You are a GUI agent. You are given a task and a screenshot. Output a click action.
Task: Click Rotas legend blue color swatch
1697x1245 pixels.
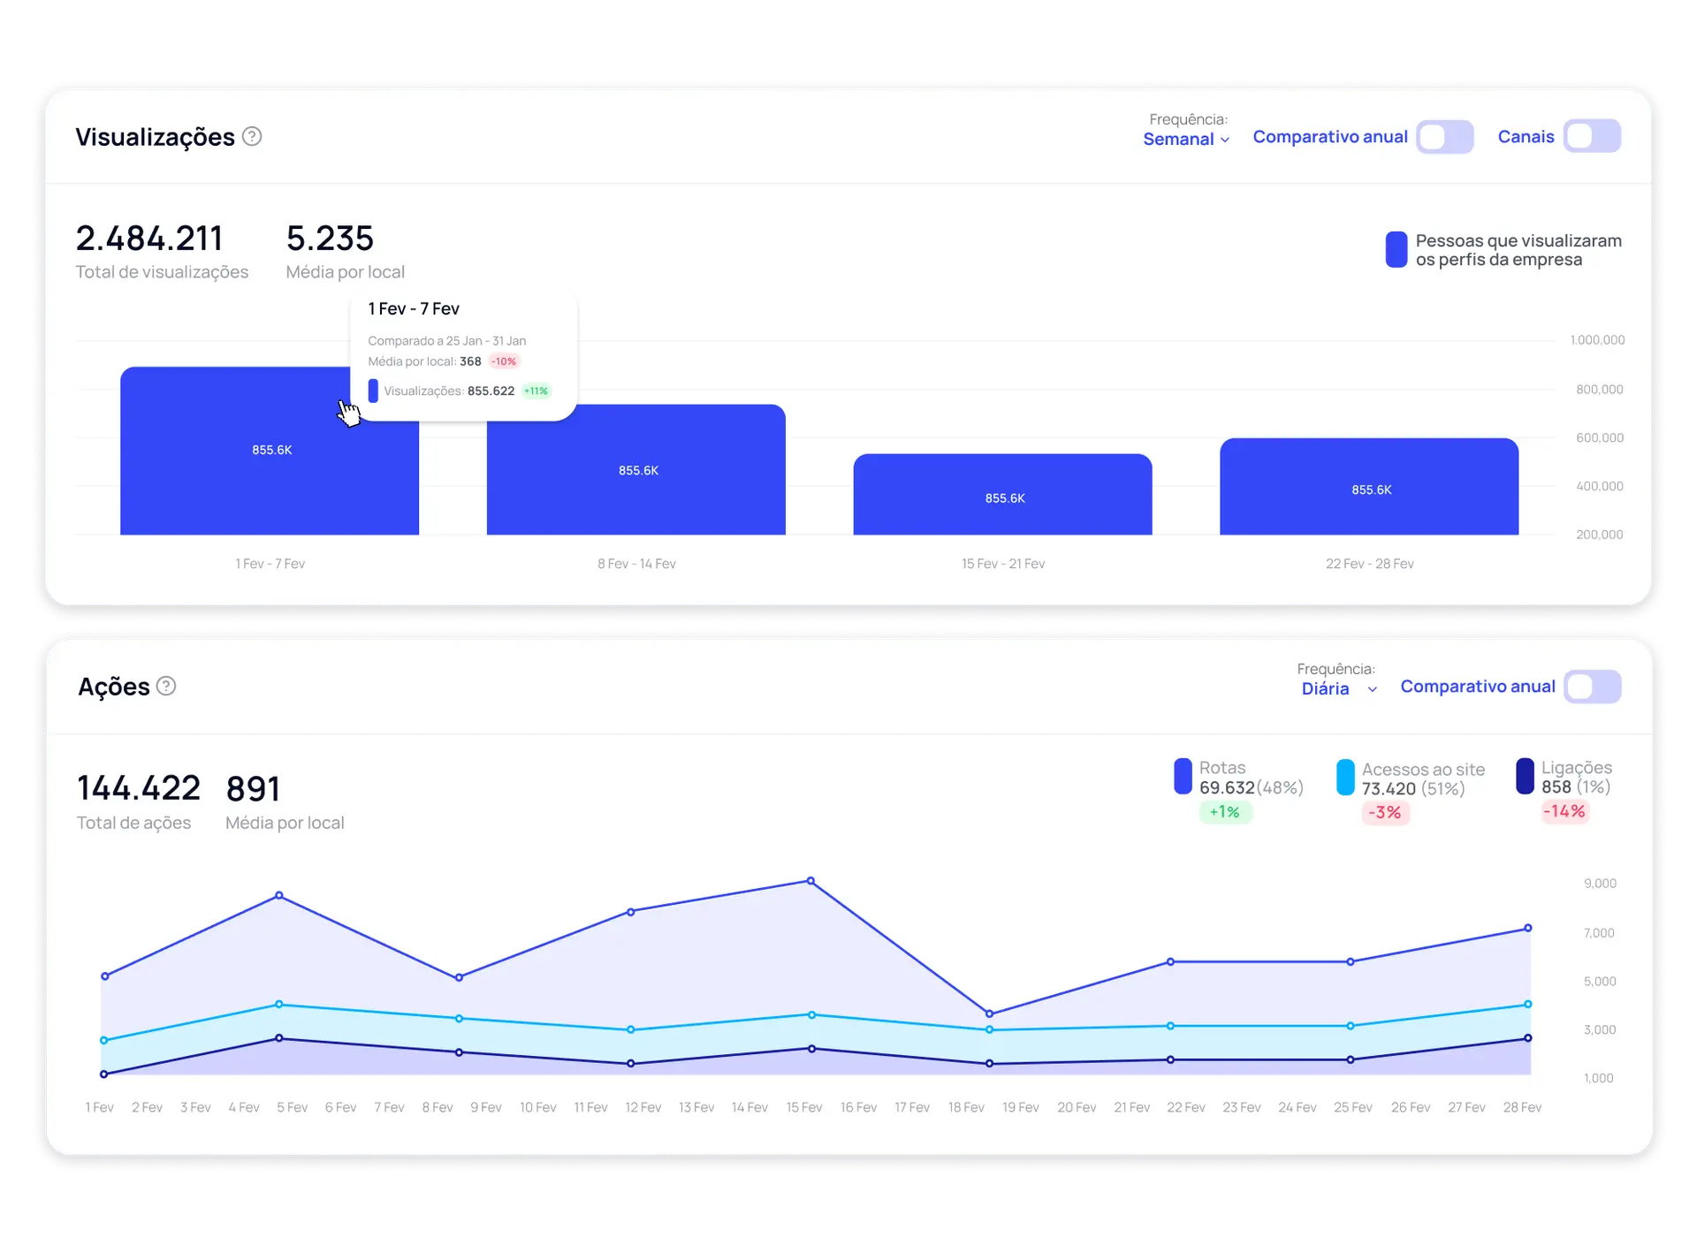1183,776
